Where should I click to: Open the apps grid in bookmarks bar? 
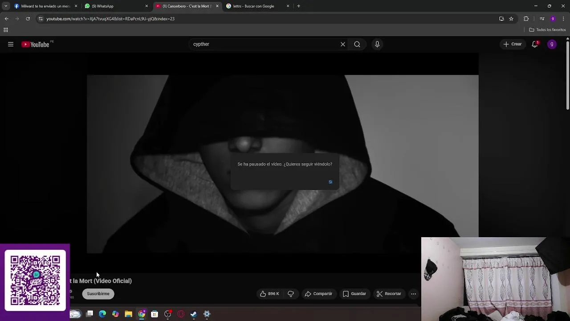(6, 30)
